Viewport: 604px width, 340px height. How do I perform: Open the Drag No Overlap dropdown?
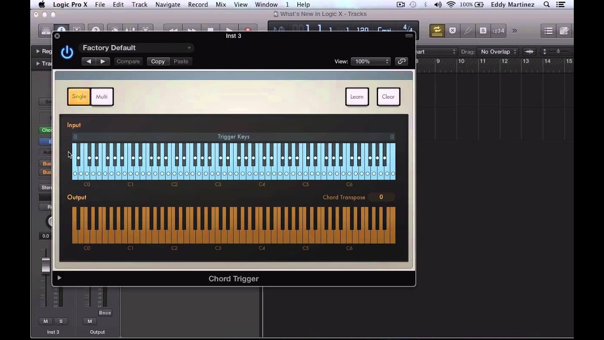498,51
